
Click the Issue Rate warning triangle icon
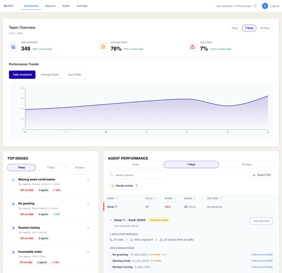coord(192,47)
